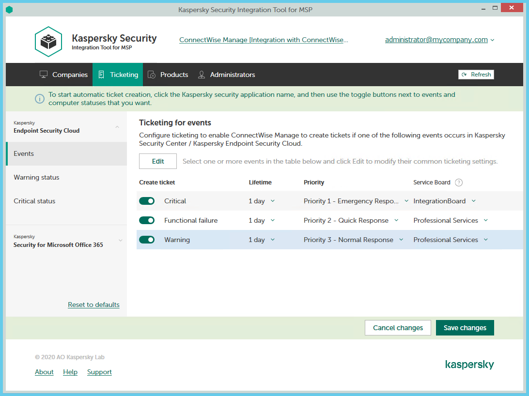
Task: Open Priority dropdown for Functional failure
Action: coord(351,220)
